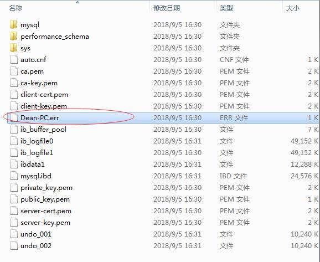Sort by the 修改日期 column header
Viewport: 320px width, 262px height.
click(x=167, y=8)
